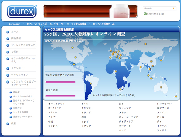Screen dimensions: 181x137
Task: Select カナダ from the country list
Action: [x=52, y=117]
